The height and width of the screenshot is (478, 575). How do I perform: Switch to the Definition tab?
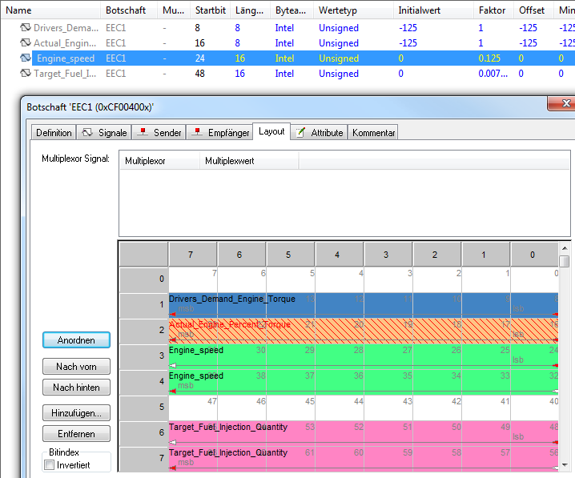click(x=54, y=133)
